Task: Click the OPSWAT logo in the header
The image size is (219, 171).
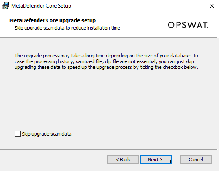Action: point(188,25)
